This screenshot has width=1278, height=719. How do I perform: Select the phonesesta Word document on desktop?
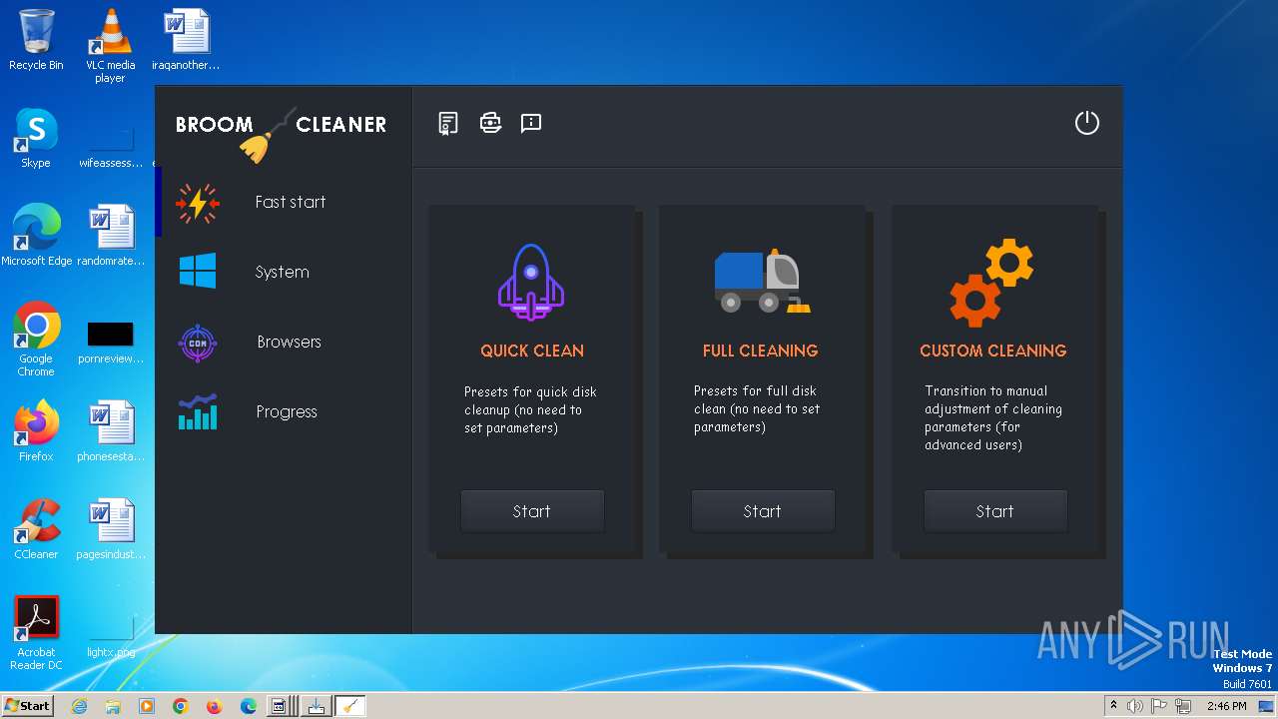[x=111, y=431]
